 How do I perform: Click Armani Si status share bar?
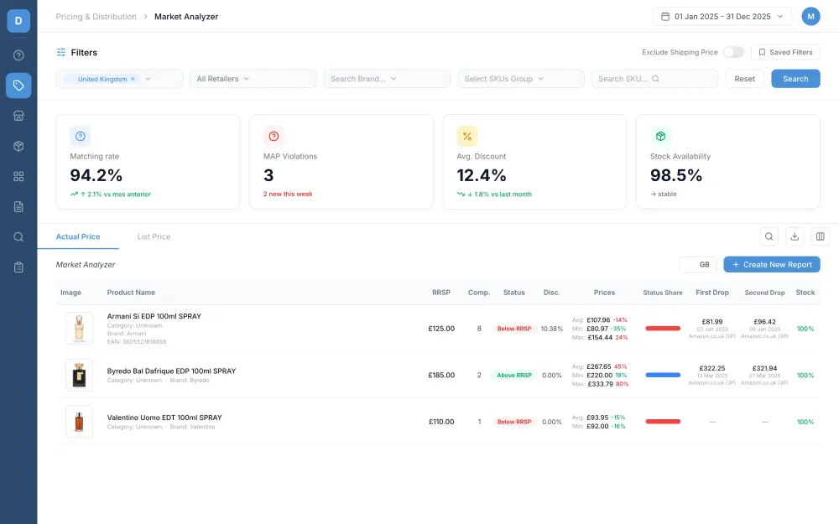[x=663, y=329]
